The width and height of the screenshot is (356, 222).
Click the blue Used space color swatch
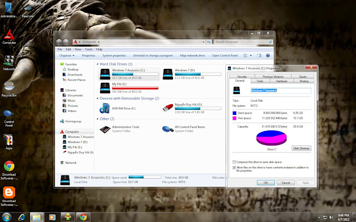(235, 113)
